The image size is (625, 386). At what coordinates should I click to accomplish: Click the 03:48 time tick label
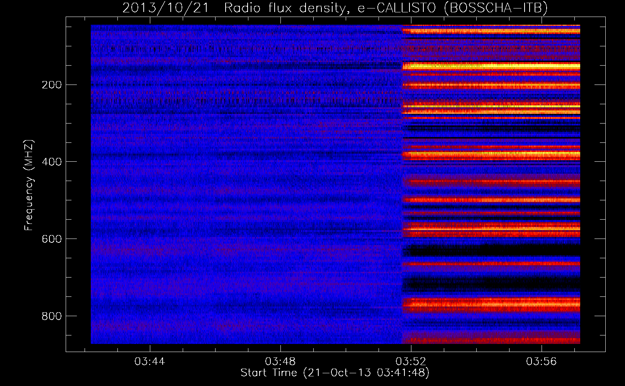(280, 361)
